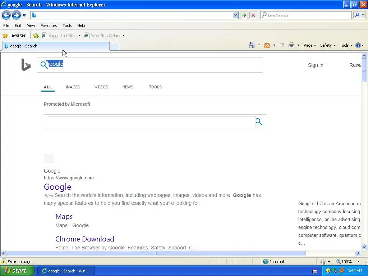Click the green Go arrow button
The height and width of the screenshot is (276, 368).
[x=244, y=15]
